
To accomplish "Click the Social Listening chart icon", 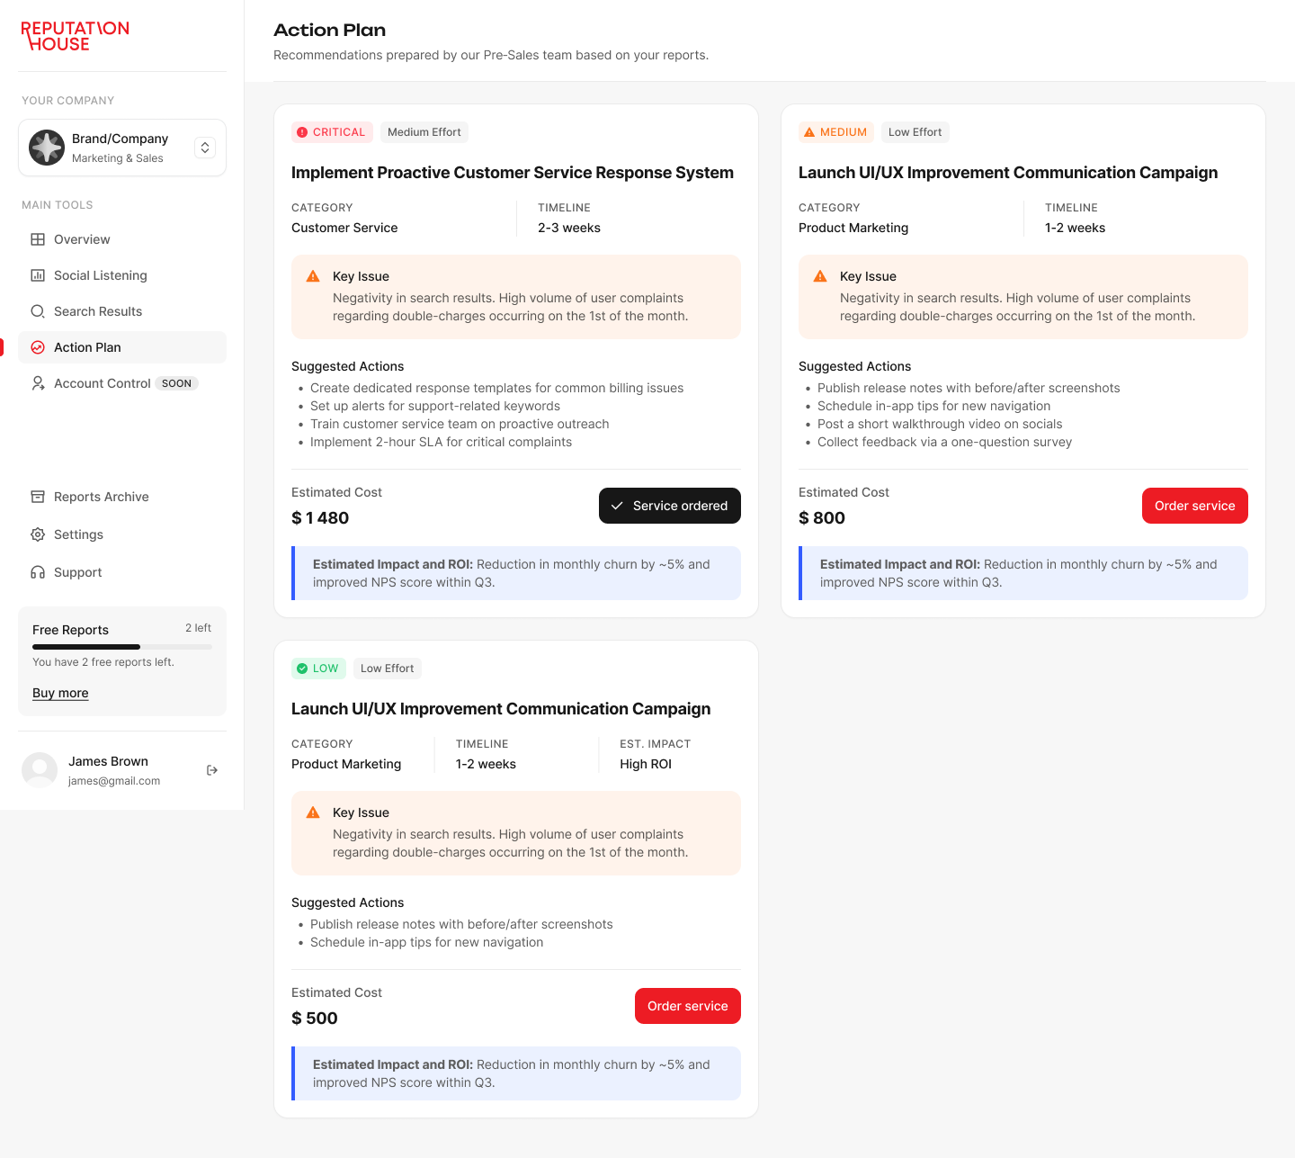I will coord(38,275).
